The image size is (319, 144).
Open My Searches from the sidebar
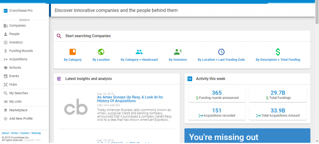point(18,93)
